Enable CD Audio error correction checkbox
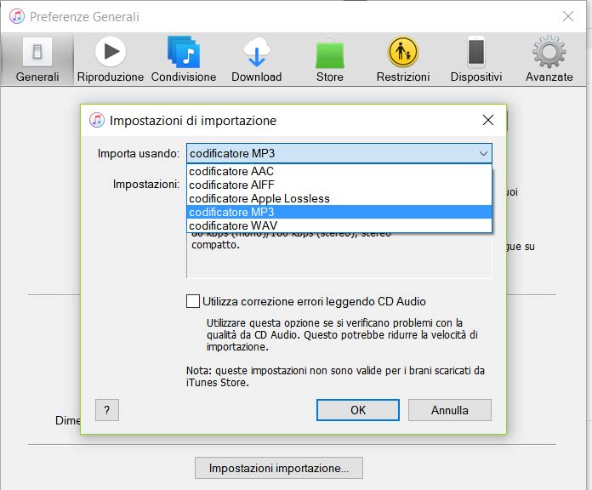The height and width of the screenshot is (490, 592). 193,301
